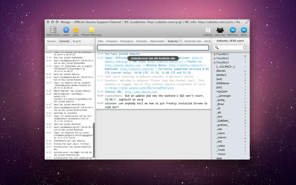Open the #android-dev channel tab
This screenshot has width=296, height=185.
click(x=193, y=41)
